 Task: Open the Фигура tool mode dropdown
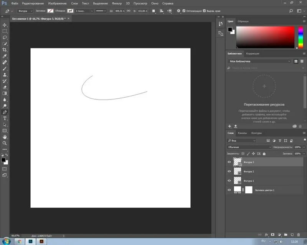pyautogui.click(x=25, y=11)
